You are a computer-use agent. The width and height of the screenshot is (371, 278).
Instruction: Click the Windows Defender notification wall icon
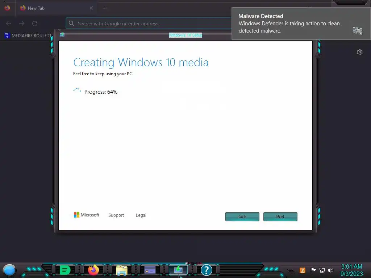tap(358, 31)
